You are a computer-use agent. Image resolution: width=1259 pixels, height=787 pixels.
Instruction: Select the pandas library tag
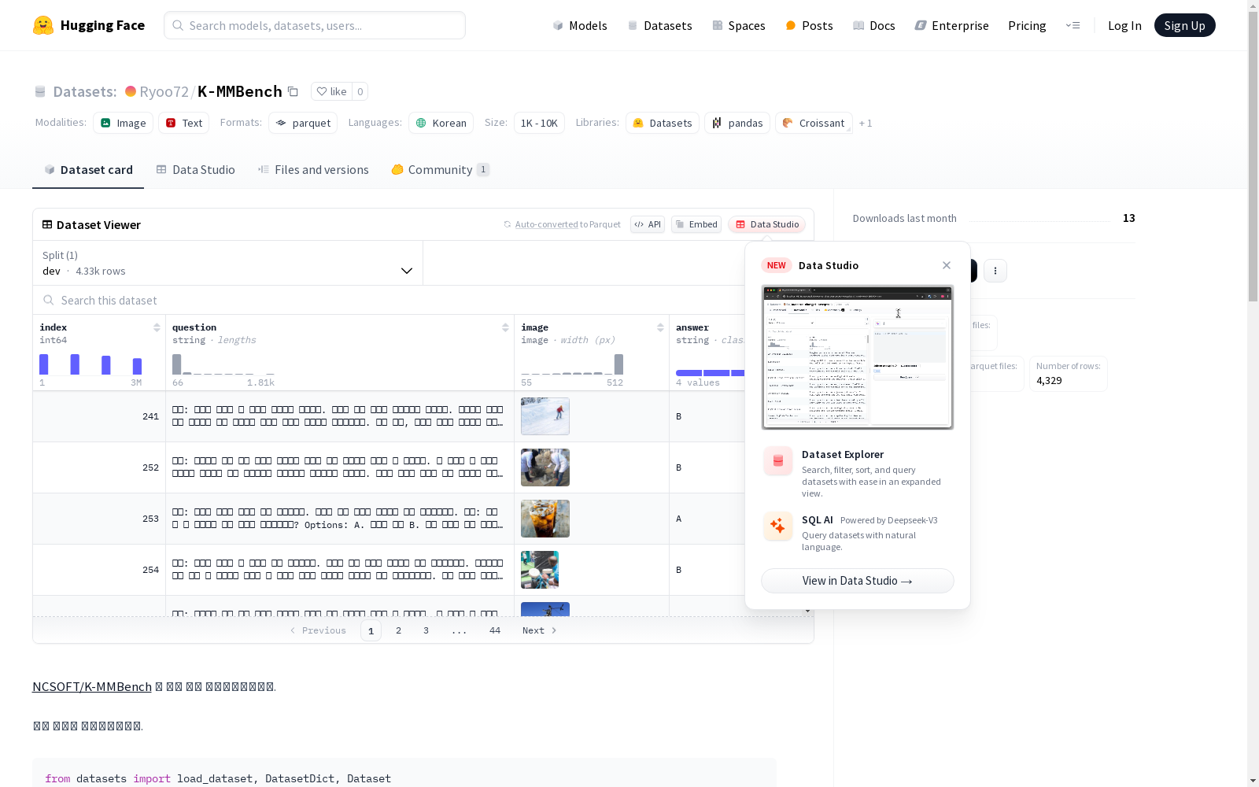click(x=737, y=123)
